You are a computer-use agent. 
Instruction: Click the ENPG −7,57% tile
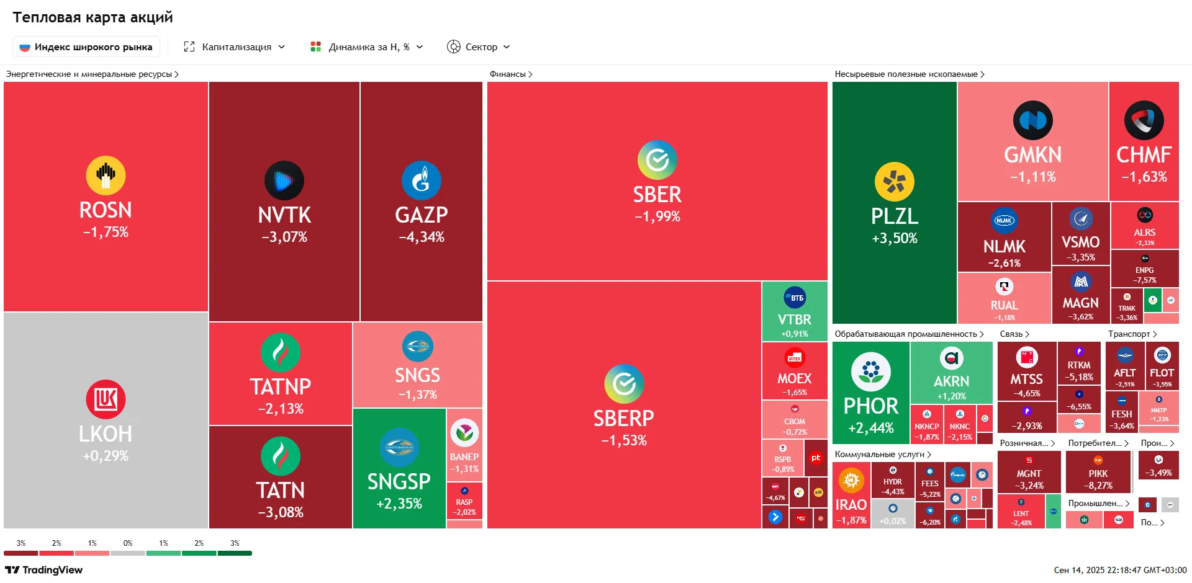(1145, 269)
